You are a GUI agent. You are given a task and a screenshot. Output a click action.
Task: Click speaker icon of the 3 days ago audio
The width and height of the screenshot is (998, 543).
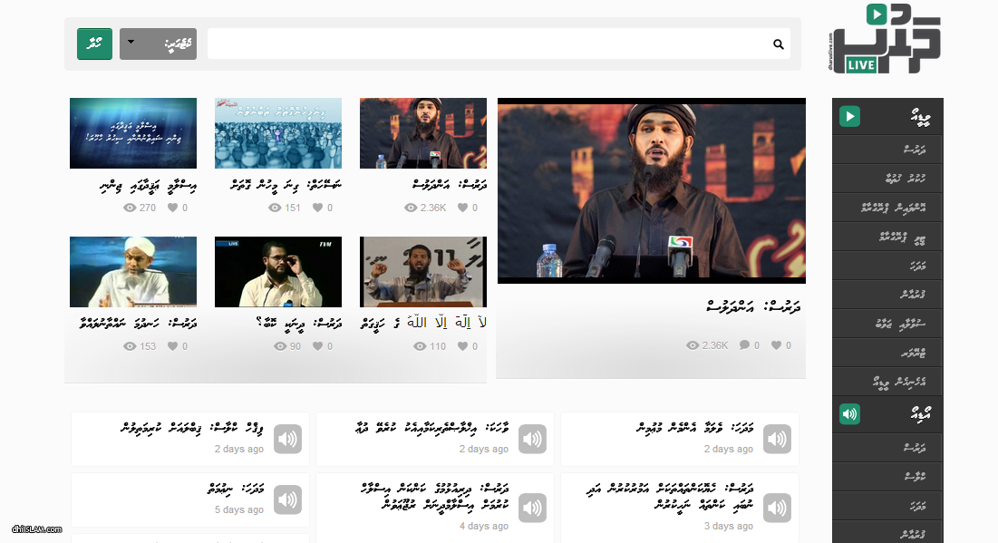pyautogui.click(x=777, y=508)
